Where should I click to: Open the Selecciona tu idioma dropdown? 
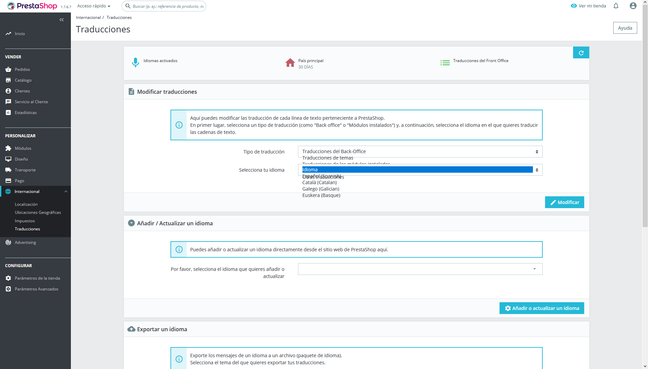[x=420, y=170]
